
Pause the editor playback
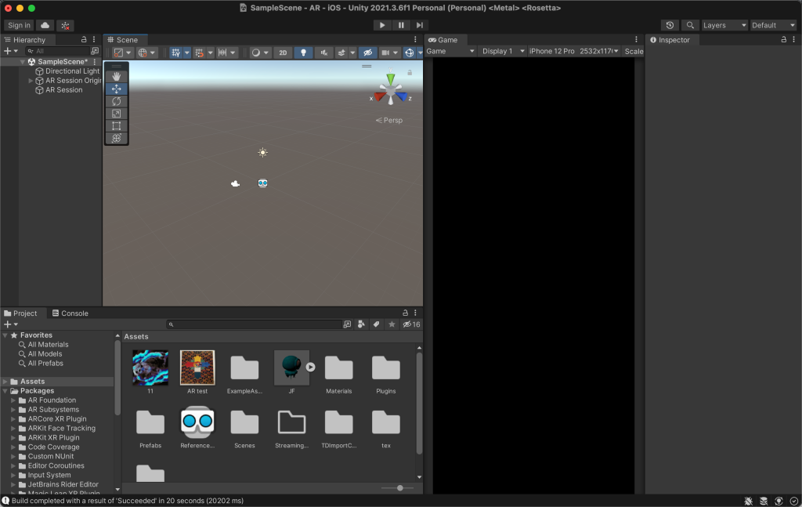click(x=401, y=25)
